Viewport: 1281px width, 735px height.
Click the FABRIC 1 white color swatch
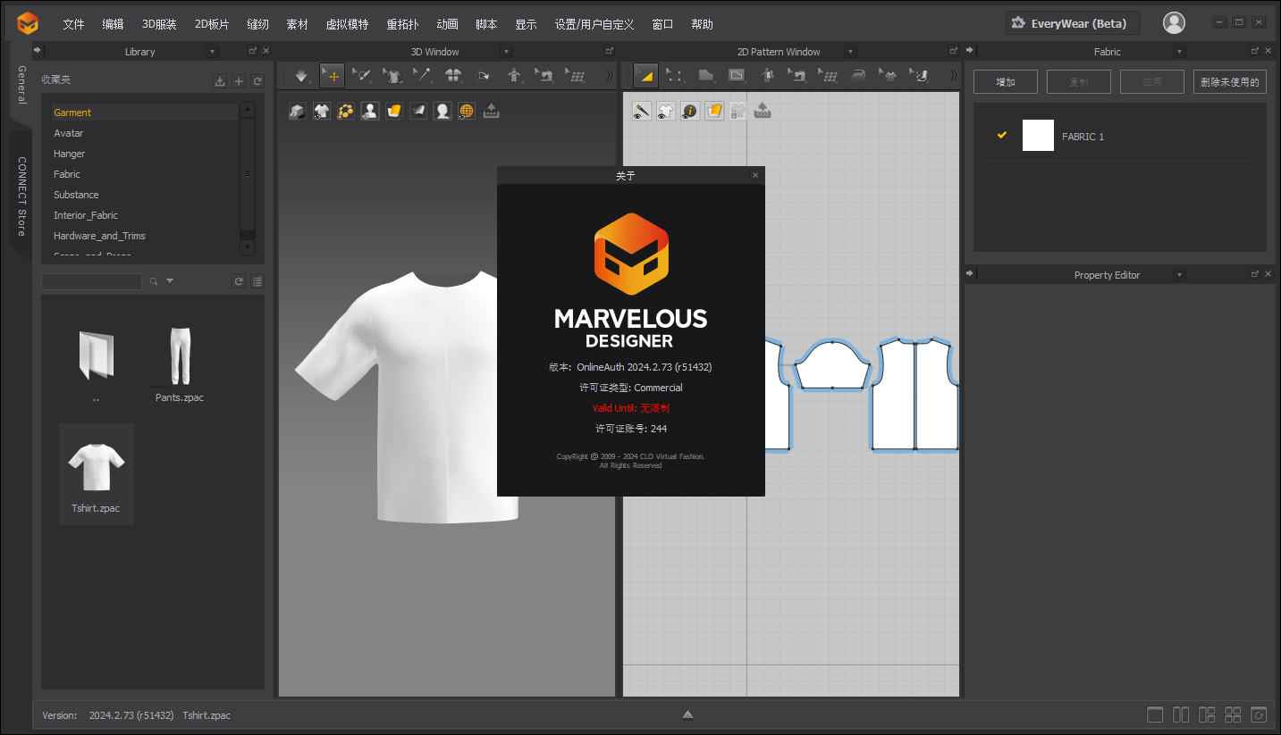click(x=1038, y=136)
